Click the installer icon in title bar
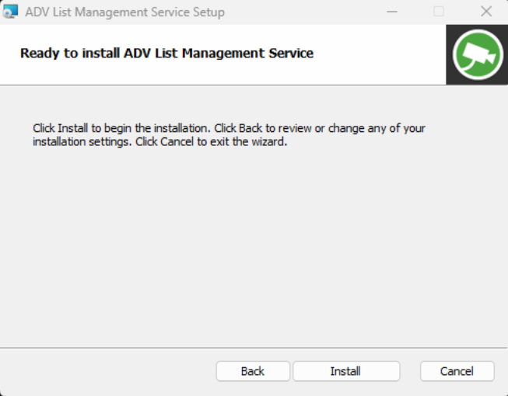 11,12
